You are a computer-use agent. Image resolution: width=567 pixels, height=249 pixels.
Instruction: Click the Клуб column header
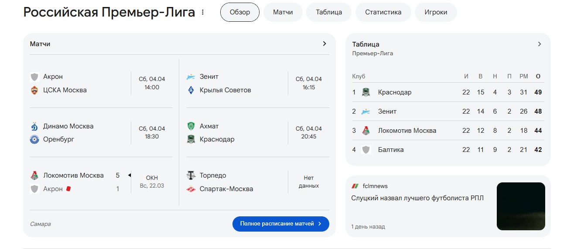359,76
